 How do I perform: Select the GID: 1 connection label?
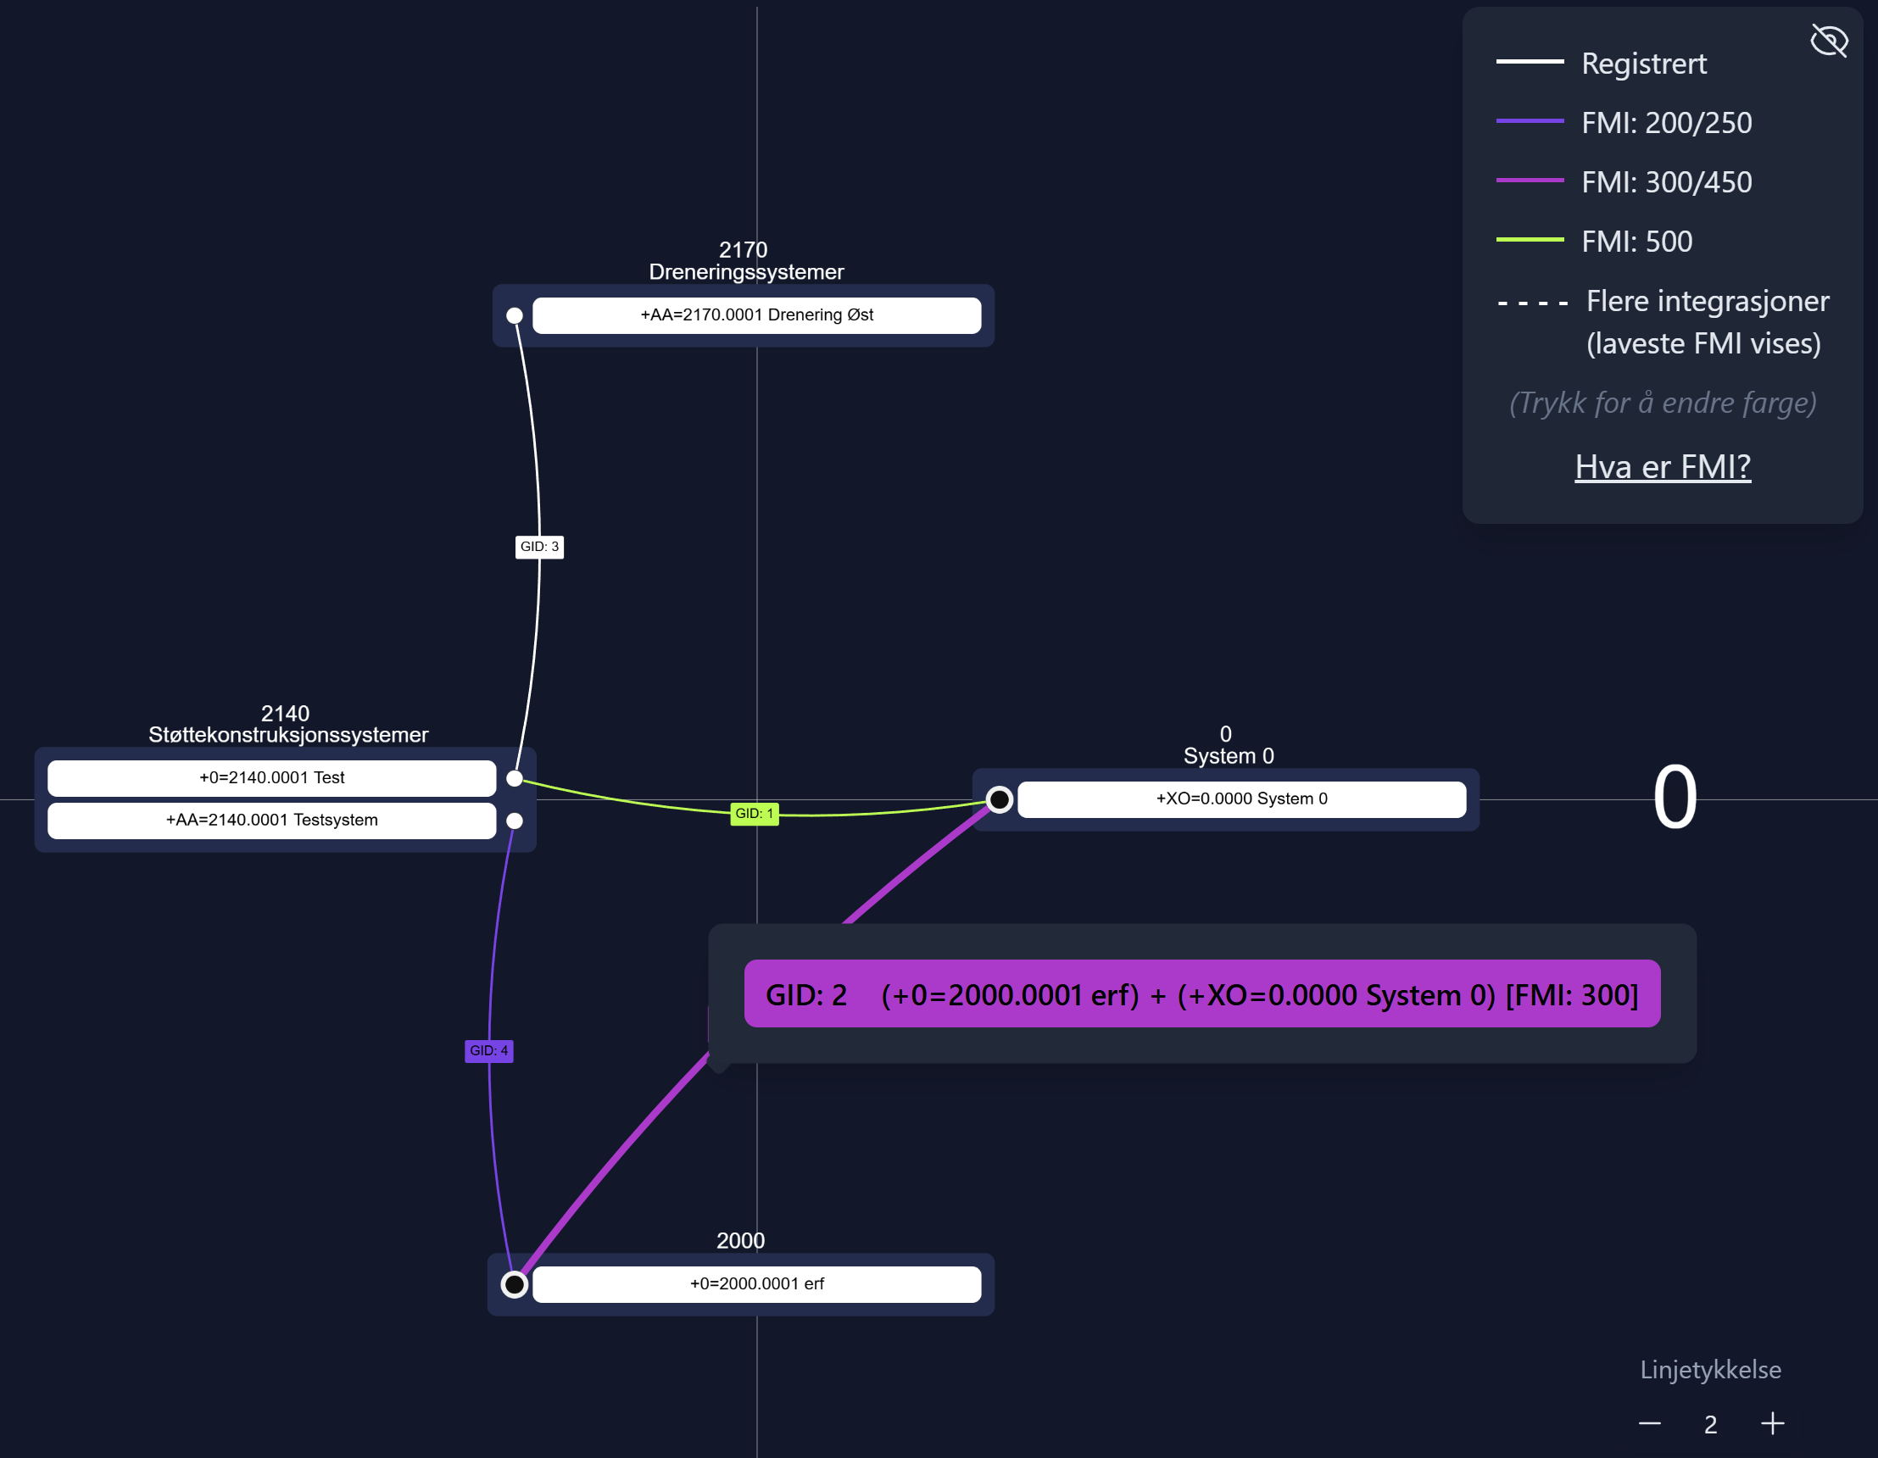click(x=754, y=813)
